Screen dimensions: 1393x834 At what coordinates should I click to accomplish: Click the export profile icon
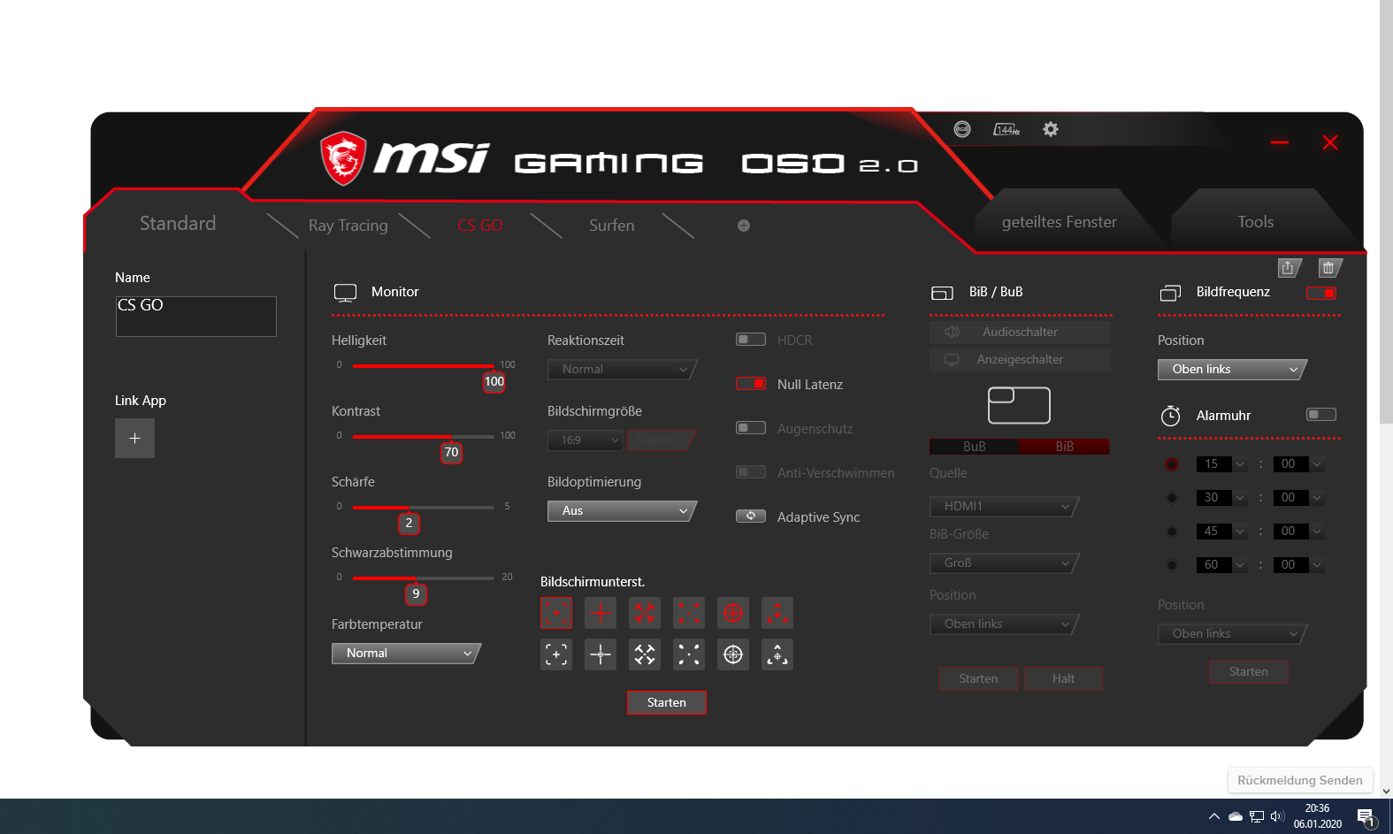pos(1288,268)
